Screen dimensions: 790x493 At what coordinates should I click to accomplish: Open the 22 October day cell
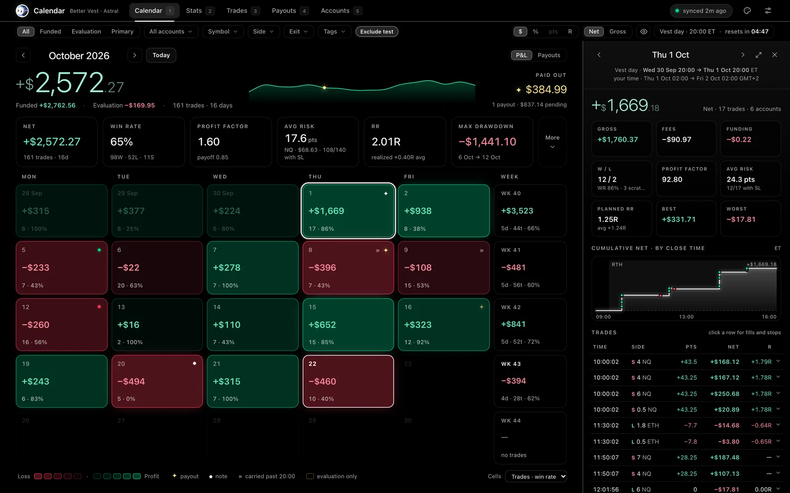click(348, 381)
